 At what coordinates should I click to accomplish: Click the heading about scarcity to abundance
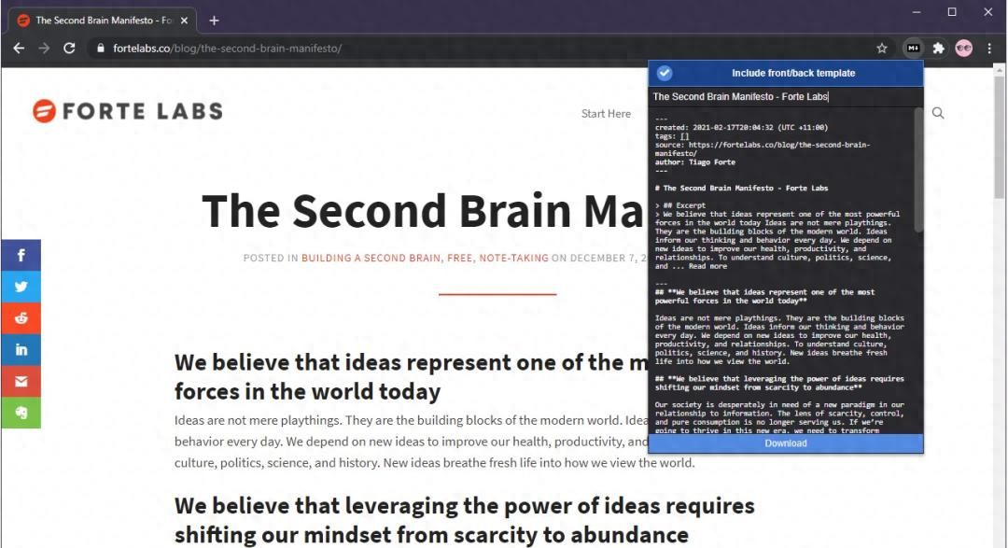[x=464, y=520]
